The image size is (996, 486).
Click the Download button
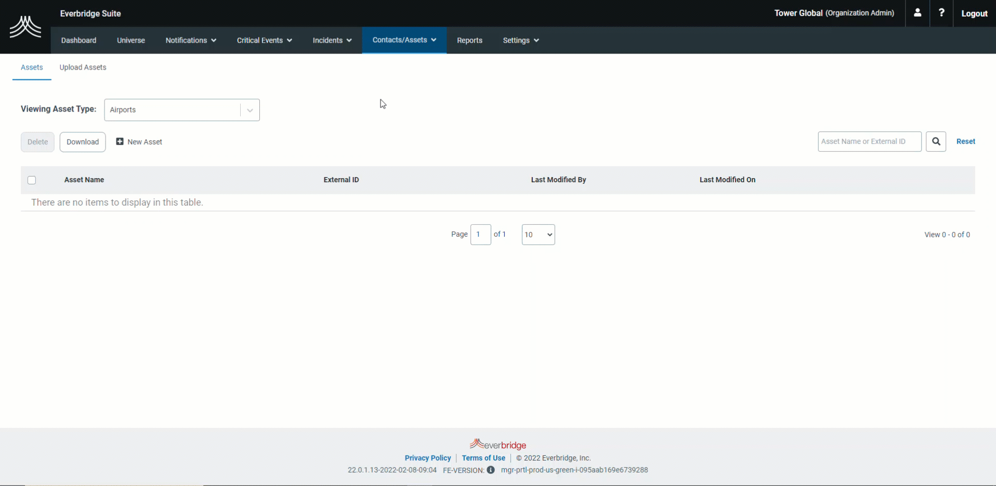83,142
